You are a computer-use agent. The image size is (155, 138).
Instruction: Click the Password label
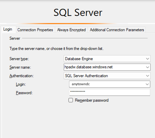point(24,93)
